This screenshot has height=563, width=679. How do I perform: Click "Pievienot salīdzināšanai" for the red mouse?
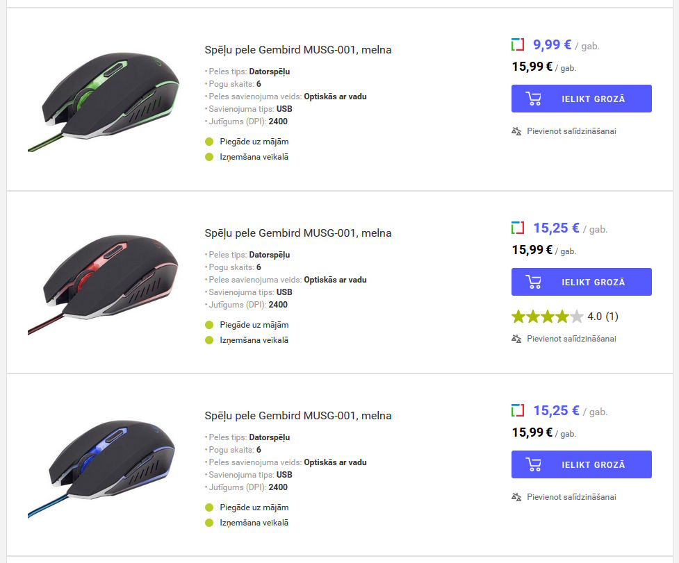click(571, 339)
